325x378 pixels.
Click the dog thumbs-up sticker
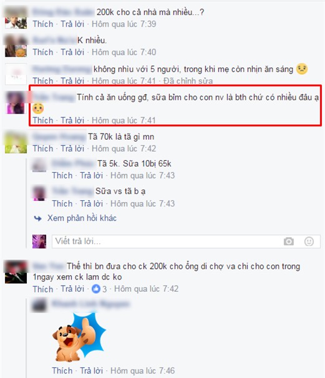pyautogui.click(x=79, y=337)
